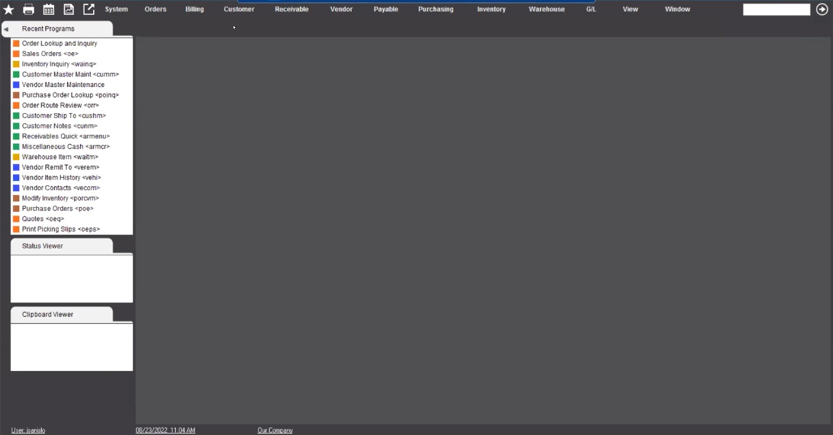Click the external launch icon

[88, 9]
